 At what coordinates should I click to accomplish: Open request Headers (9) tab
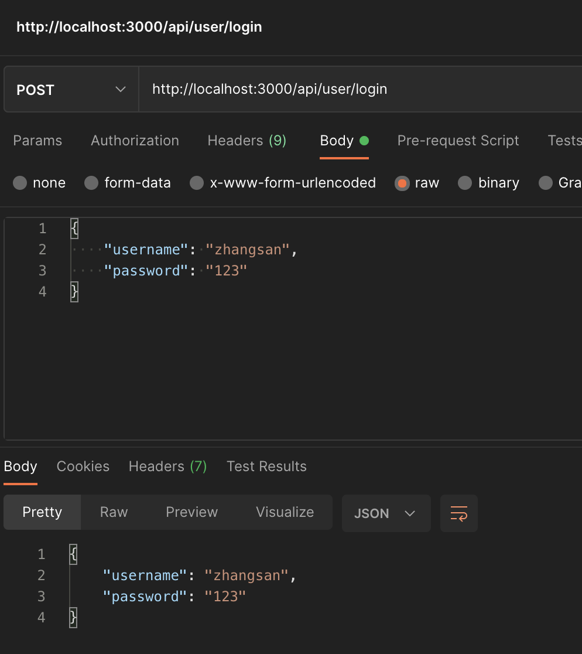point(247,141)
